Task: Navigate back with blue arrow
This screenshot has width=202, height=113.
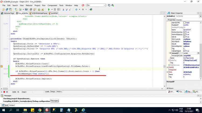Action: point(76,9)
